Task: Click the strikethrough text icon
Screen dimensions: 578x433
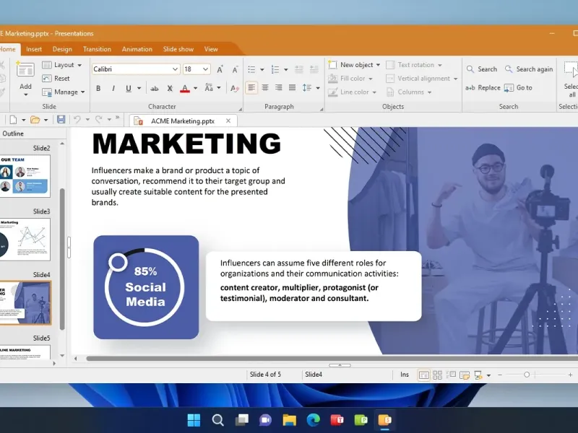Action: [x=155, y=88]
